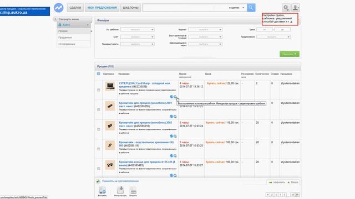
Task: Switch to the МОИ ПРЕДЛОЖЕНИЯ tab
Action: click(x=102, y=8)
